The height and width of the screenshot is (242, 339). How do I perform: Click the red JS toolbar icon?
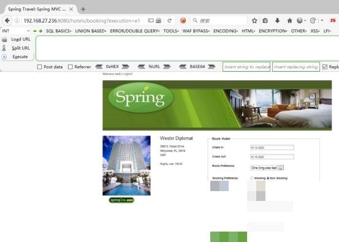tap(333, 21)
